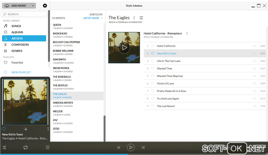Open The Eagles artist options menu

pos(134,18)
